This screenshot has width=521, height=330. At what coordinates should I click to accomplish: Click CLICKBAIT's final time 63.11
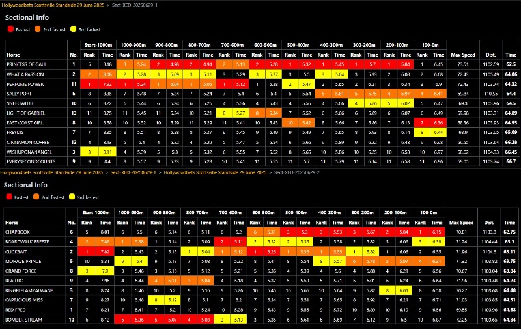point(509,251)
